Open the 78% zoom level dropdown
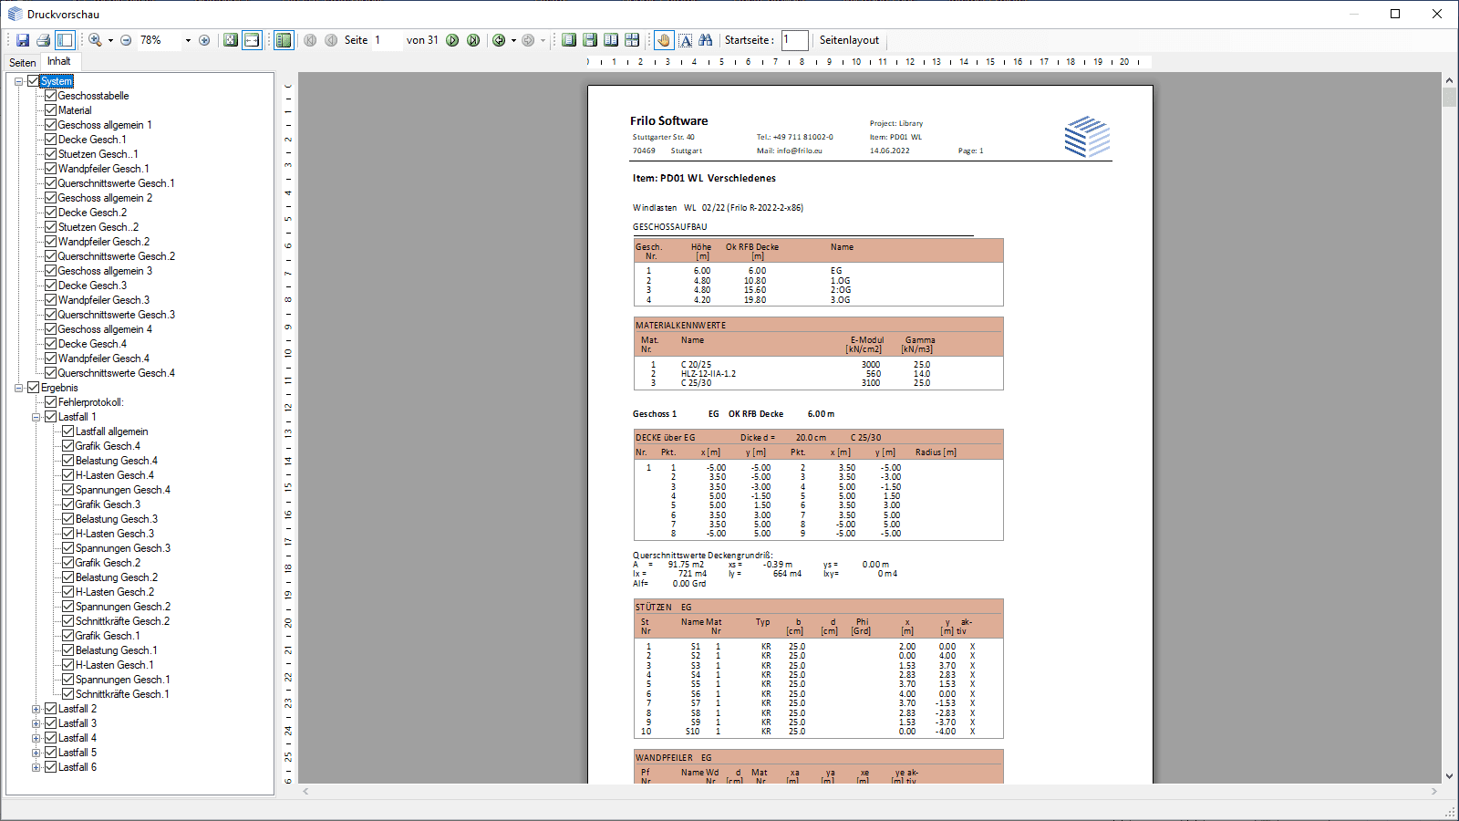Viewport: 1459px width, 821px height. click(188, 40)
